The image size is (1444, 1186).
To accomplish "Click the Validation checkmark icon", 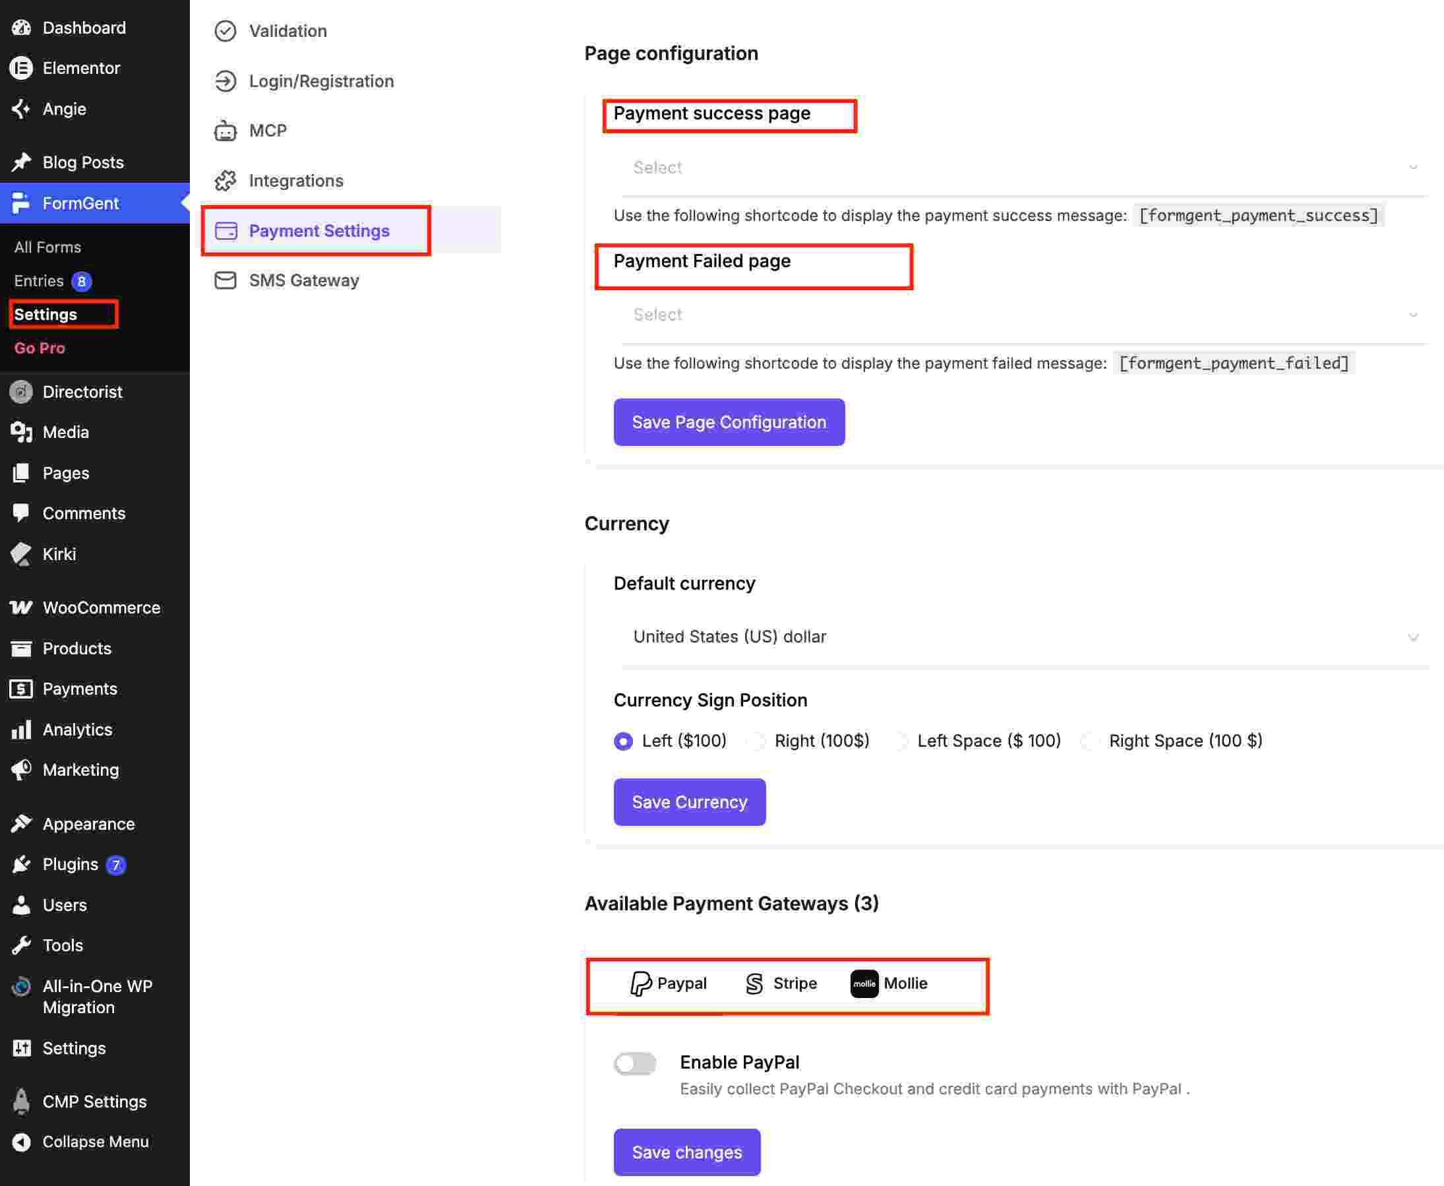I will (x=226, y=31).
